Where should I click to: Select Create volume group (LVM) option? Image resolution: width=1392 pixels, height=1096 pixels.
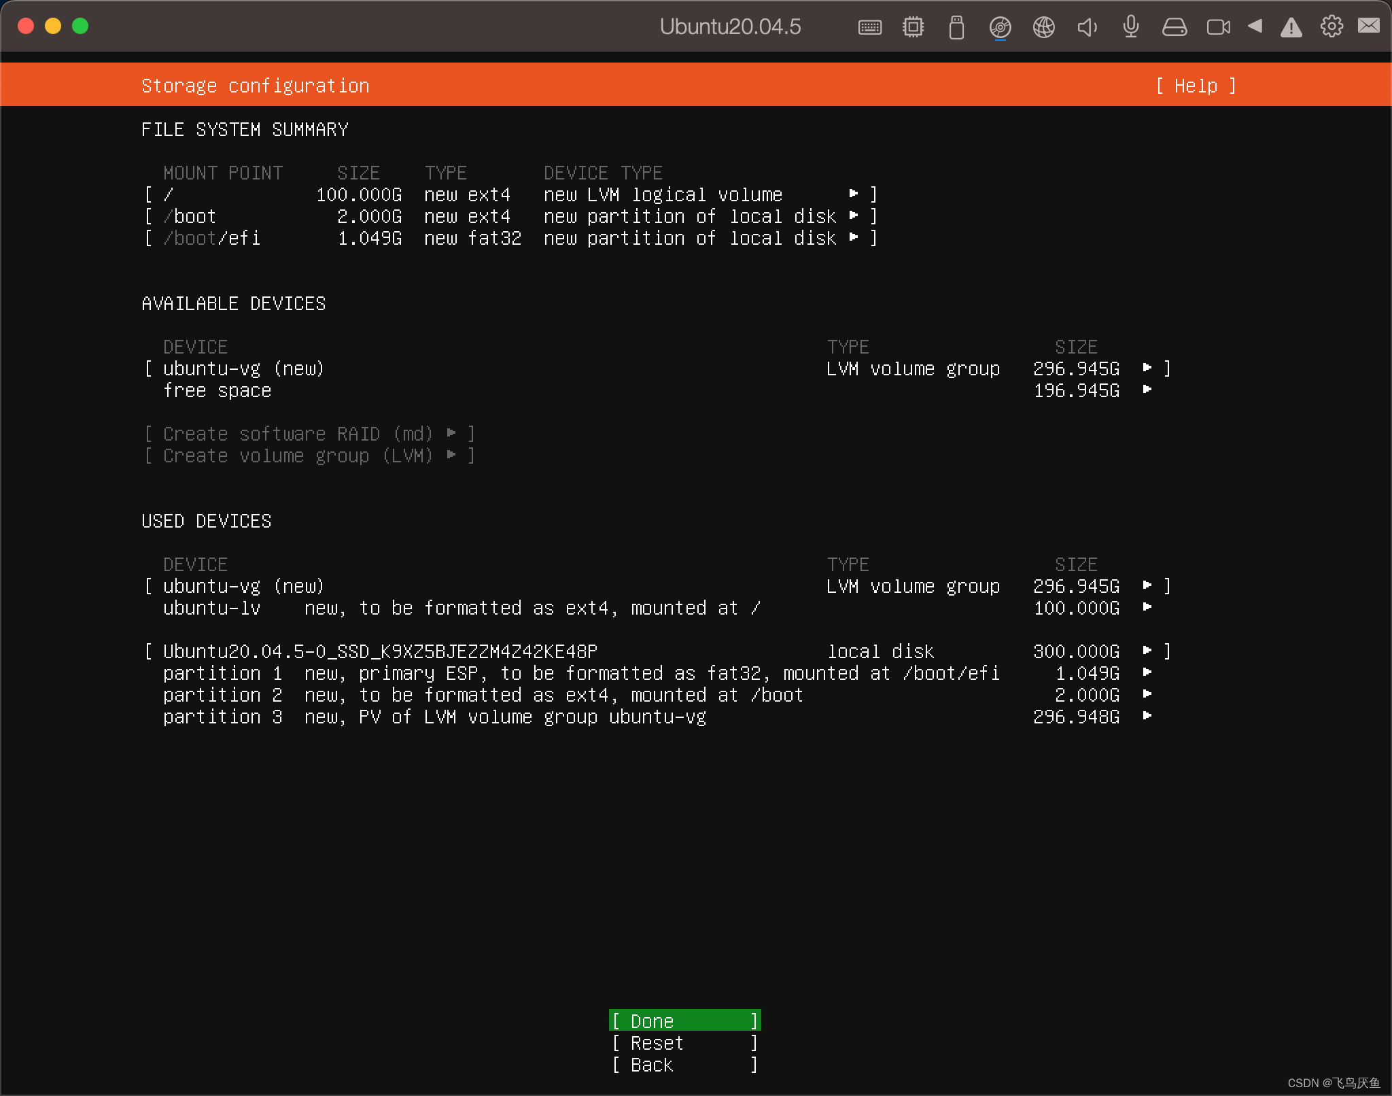309,456
